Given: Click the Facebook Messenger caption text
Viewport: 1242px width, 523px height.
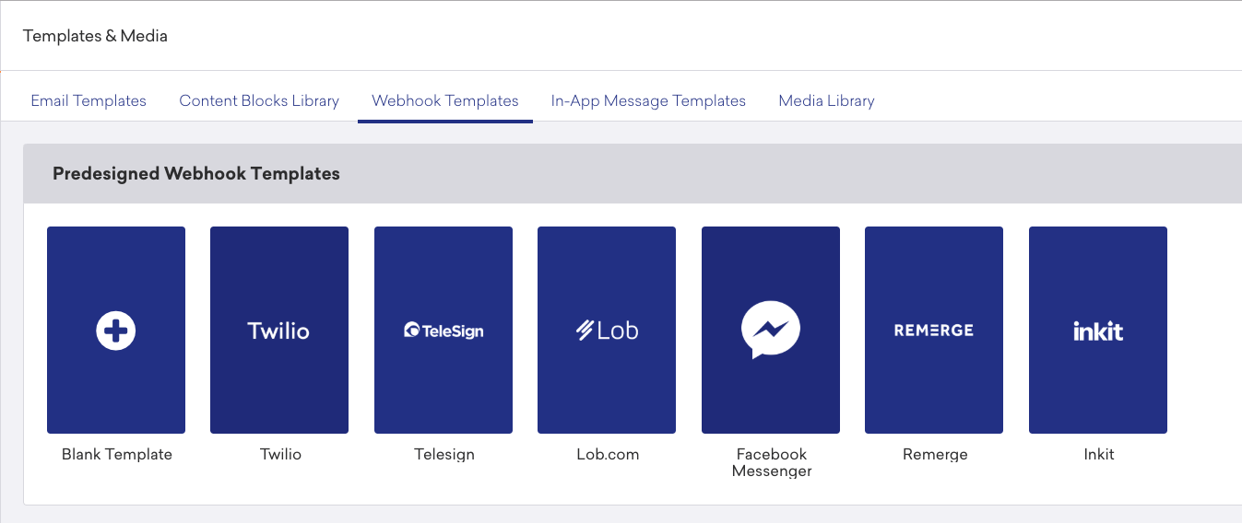Looking at the screenshot, I should click(772, 462).
